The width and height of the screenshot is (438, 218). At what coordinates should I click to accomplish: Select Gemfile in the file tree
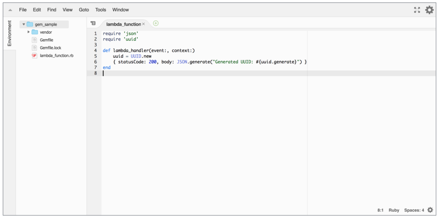tap(47, 40)
